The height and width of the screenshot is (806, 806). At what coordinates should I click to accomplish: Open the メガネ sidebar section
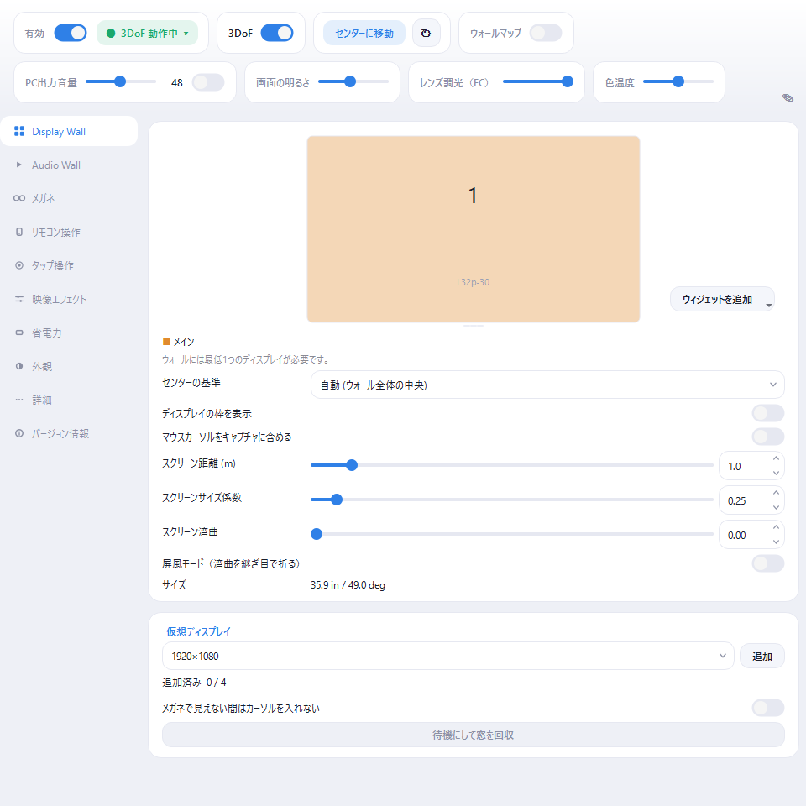tap(69, 198)
